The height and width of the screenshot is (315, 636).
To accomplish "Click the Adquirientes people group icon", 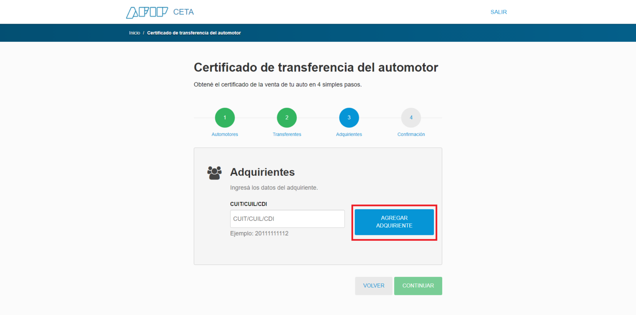I will [214, 173].
